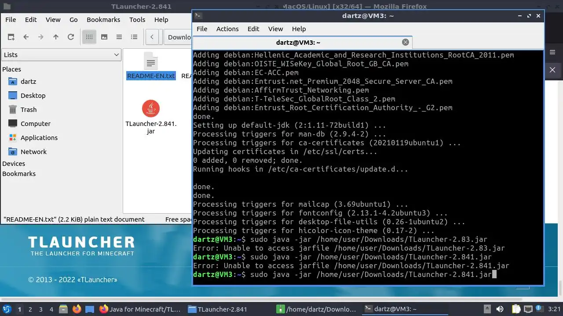Reload the current folder view
This screenshot has height=316, width=563.
click(x=71, y=37)
